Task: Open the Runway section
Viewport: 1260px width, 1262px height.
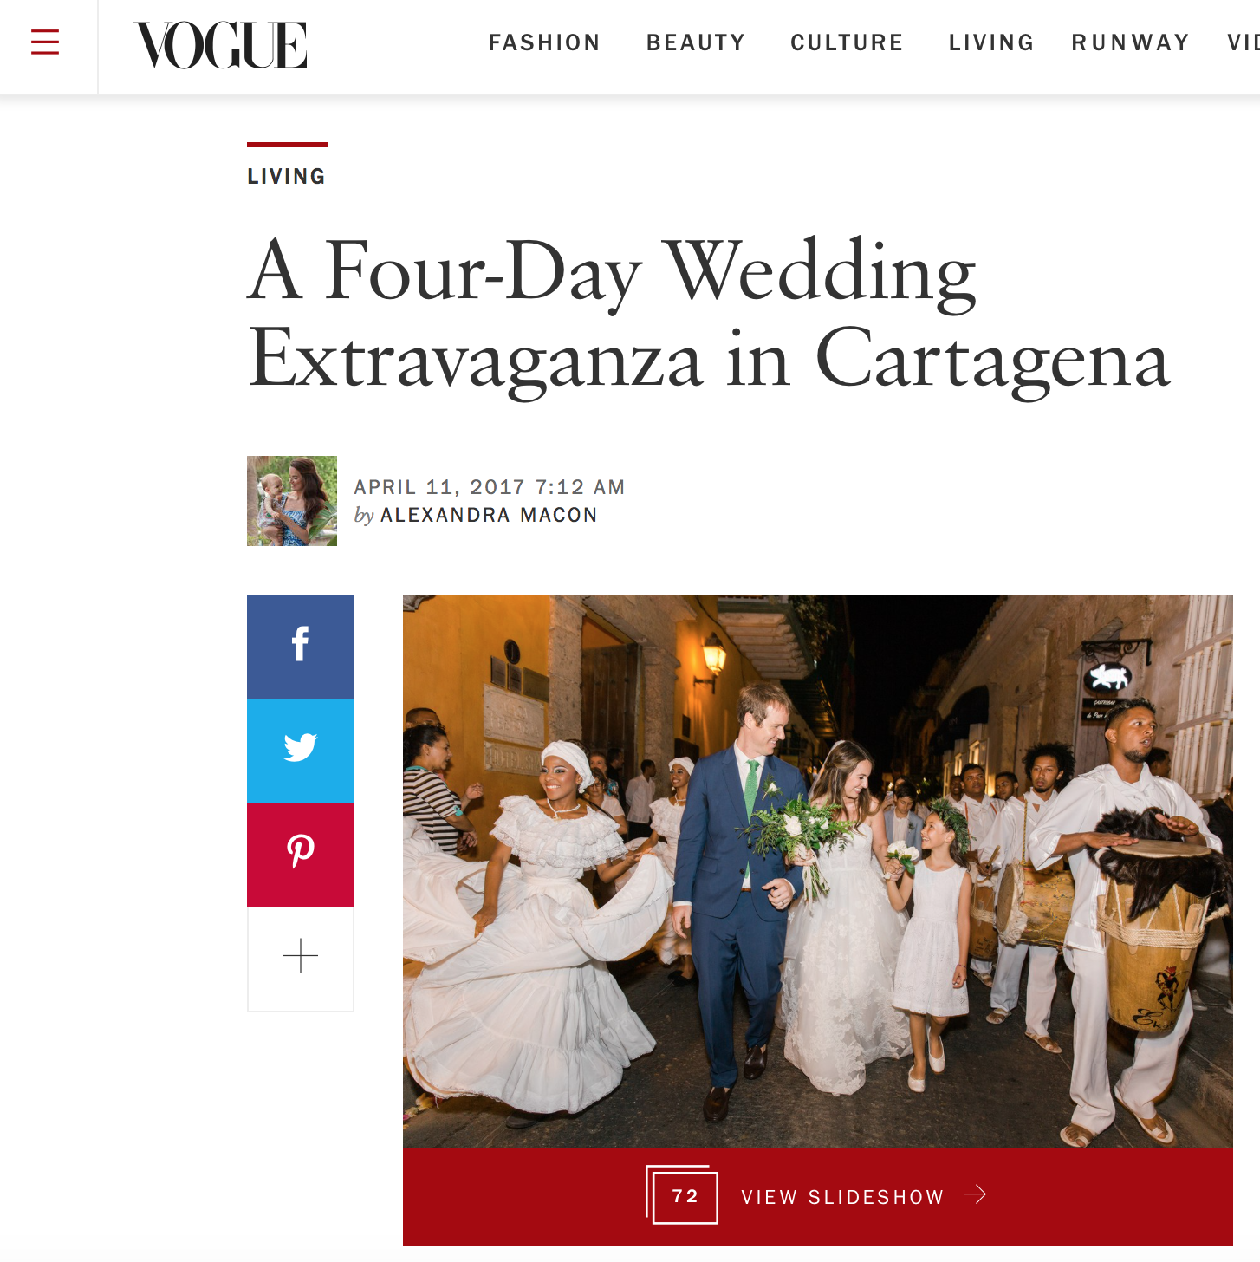Action: pos(1131,42)
